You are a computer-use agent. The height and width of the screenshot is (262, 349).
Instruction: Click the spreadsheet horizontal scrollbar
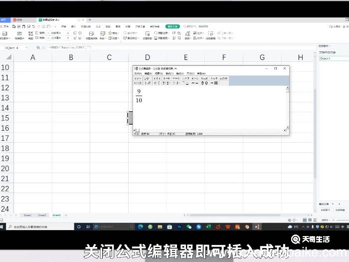point(235,215)
